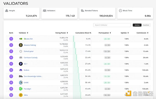Click the GAME validator logo icon
Image resolution: width=156 pixels, height=99 pixels.
point(21,83)
